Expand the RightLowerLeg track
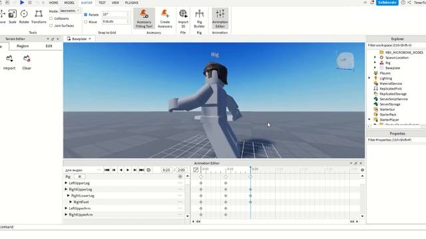 tap(68, 195)
